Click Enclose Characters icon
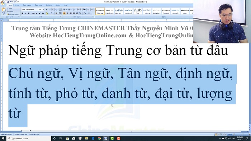This screenshot has height=141, width=251. pos(60,13)
